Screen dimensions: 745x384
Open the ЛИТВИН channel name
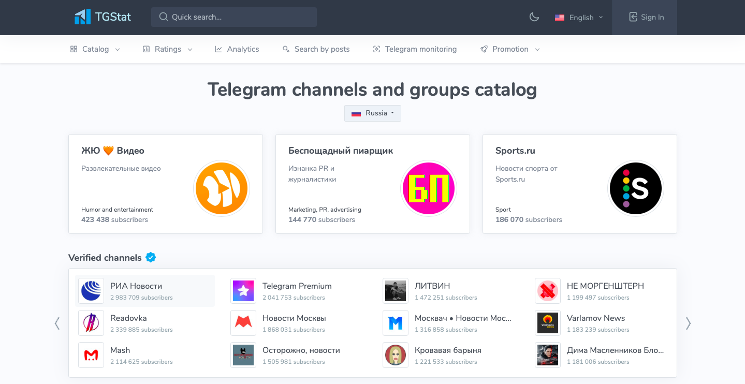click(x=432, y=286)
